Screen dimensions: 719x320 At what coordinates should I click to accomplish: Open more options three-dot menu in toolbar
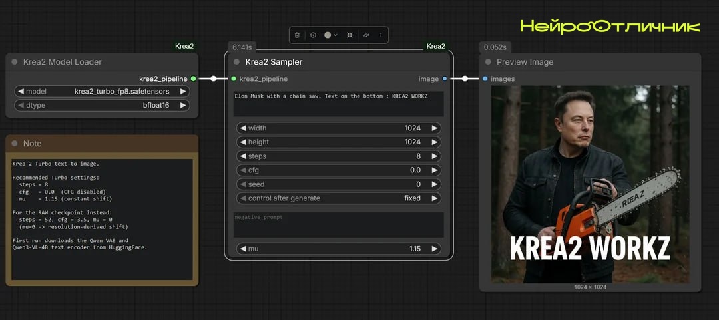point(381,35)
